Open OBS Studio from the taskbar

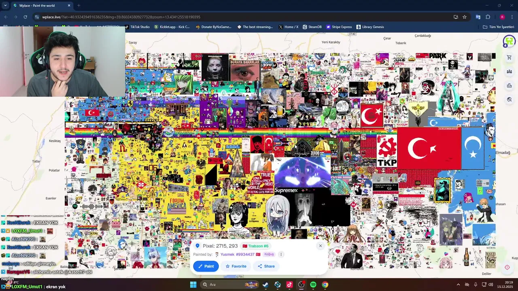point(301,285)
